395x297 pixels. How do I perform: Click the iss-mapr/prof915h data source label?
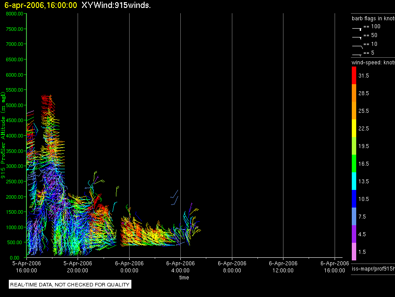pyautogui.click(x=373, y=268)
